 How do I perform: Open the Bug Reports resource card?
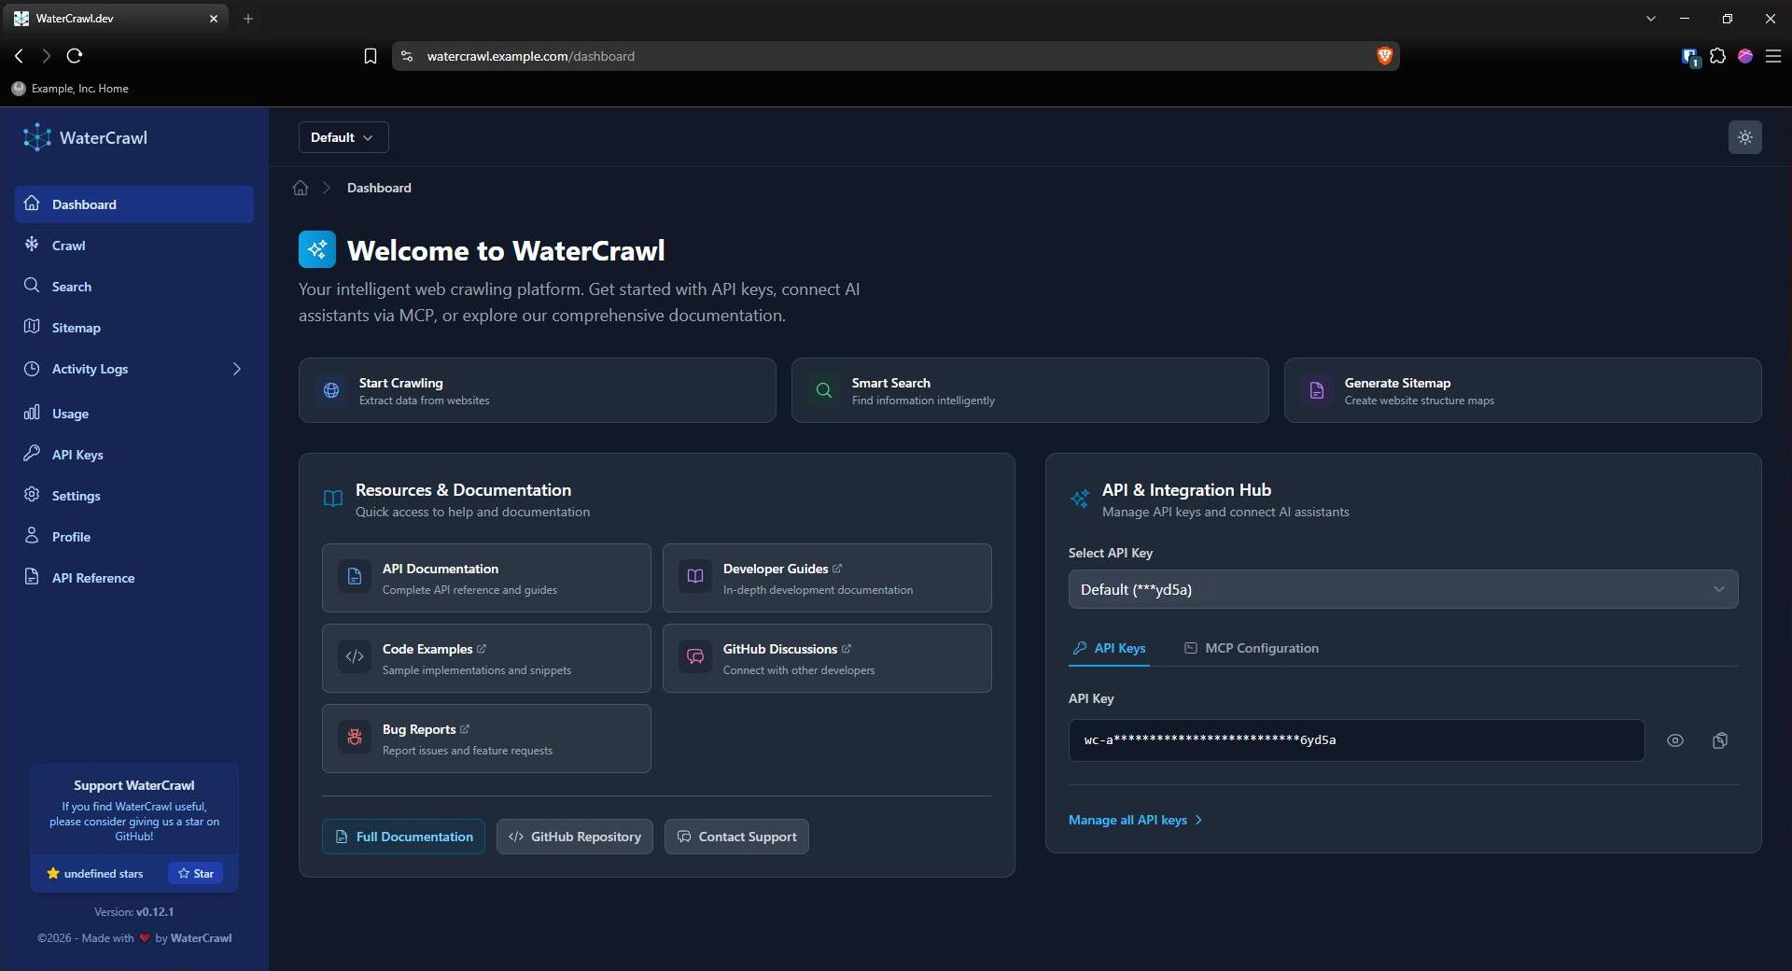486,739
